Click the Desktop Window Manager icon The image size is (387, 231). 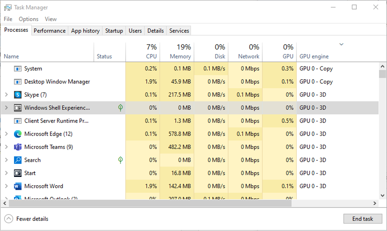tap(17, 82)
